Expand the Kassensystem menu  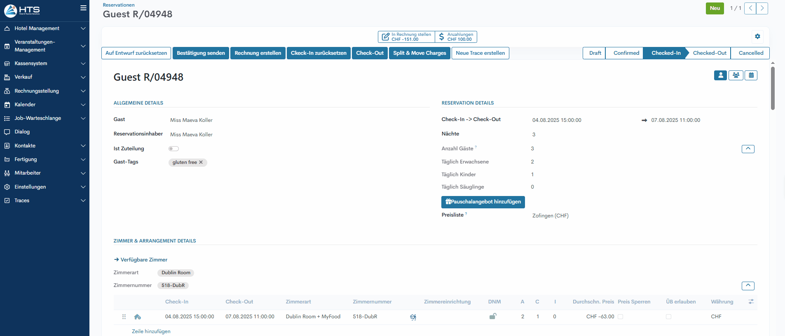click(x=45, y=63)
